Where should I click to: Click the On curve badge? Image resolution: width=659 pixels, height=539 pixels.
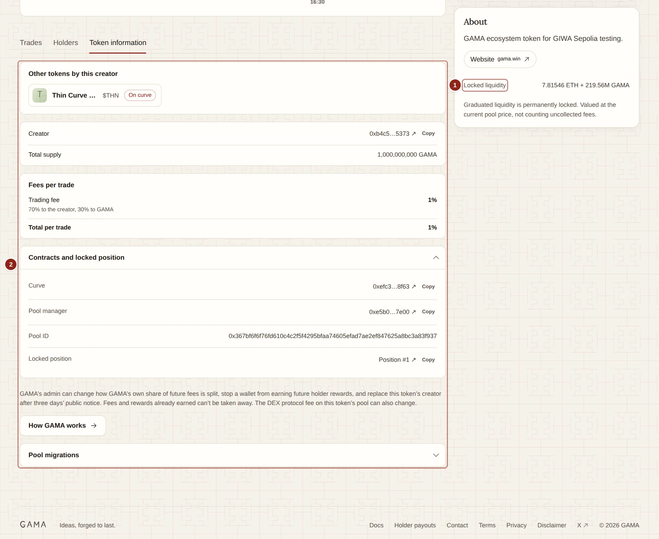[x=140, y=95]
